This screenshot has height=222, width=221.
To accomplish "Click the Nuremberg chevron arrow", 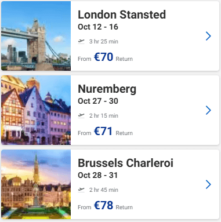I will pyautogui.click(x=208, y=110).
